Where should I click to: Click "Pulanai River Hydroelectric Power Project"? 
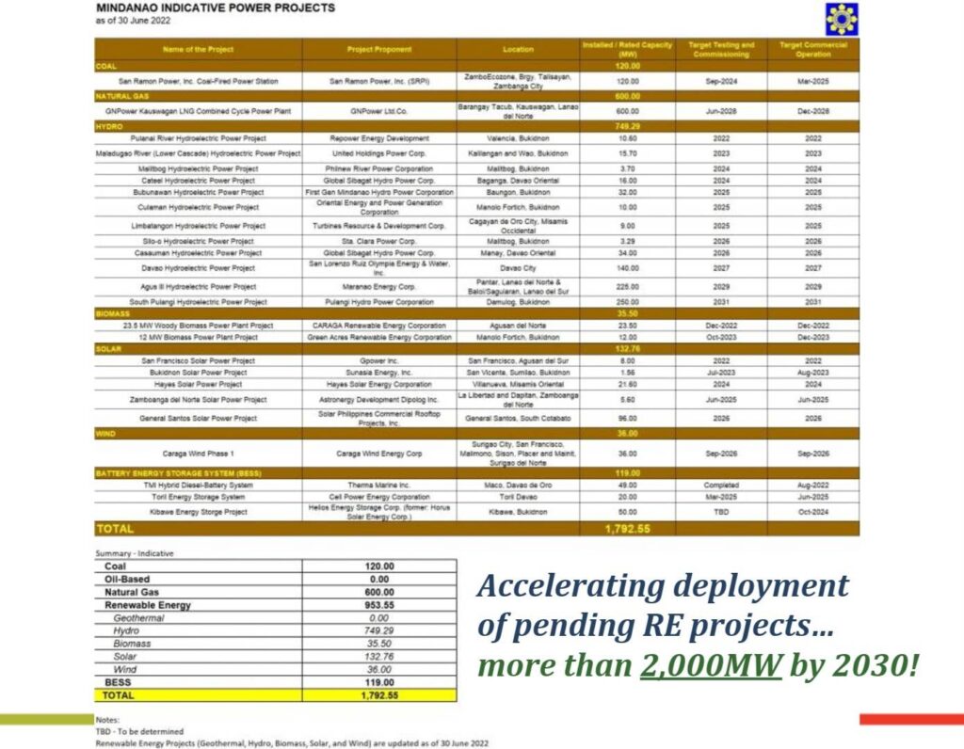point(198,139)
